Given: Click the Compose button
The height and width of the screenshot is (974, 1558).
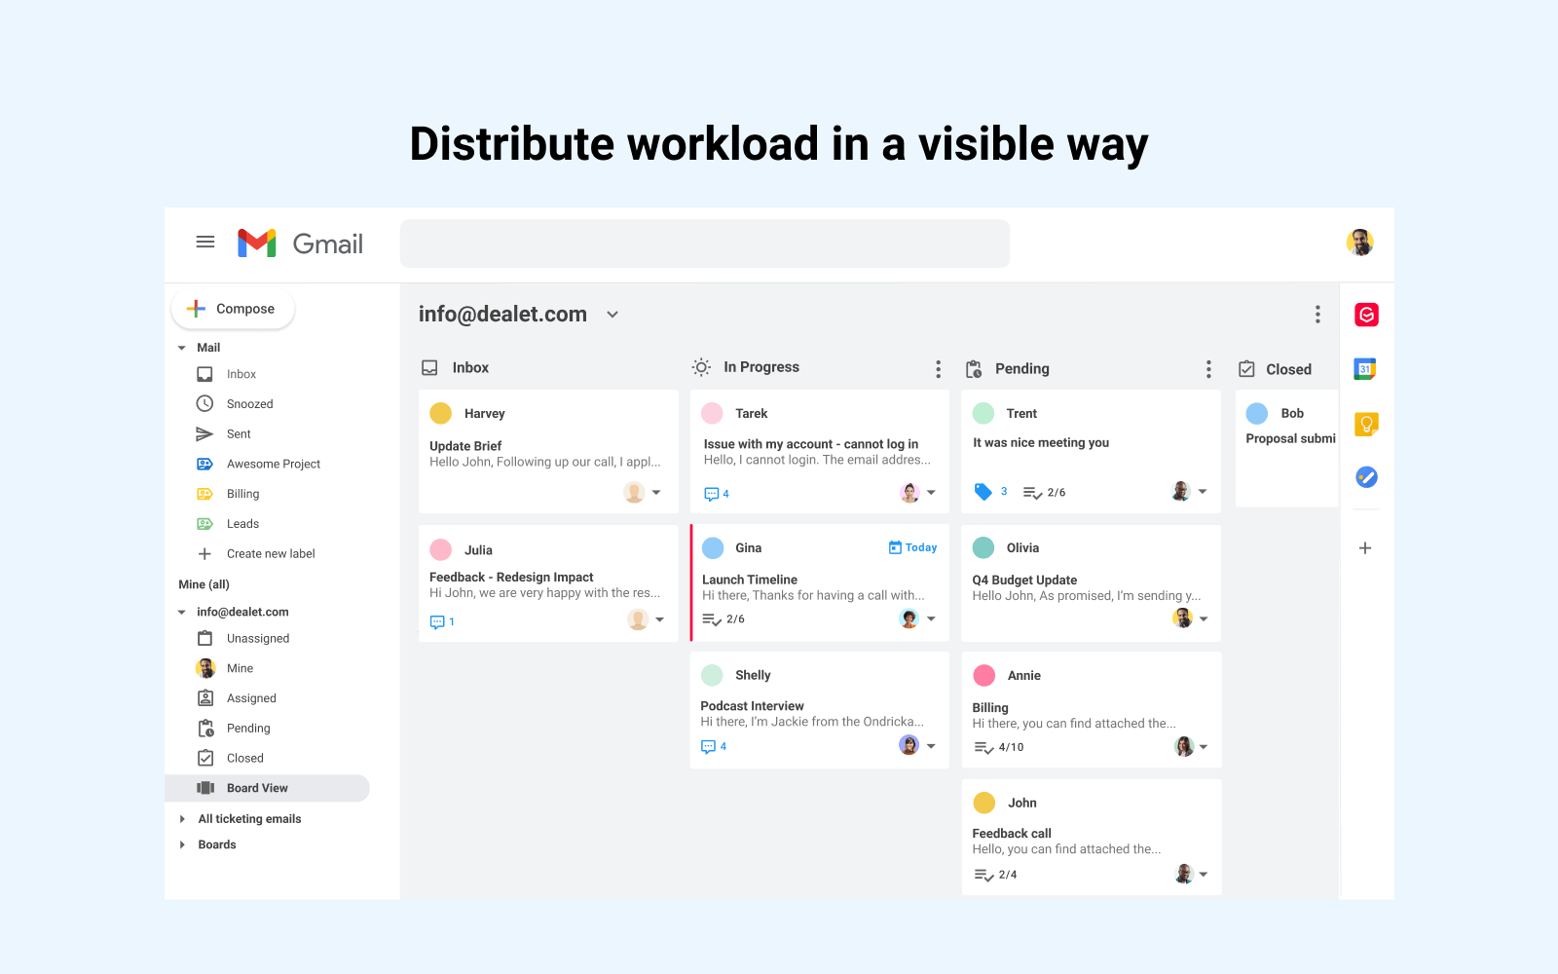Looking at the screenshot, I should click(x=232, y=308).
